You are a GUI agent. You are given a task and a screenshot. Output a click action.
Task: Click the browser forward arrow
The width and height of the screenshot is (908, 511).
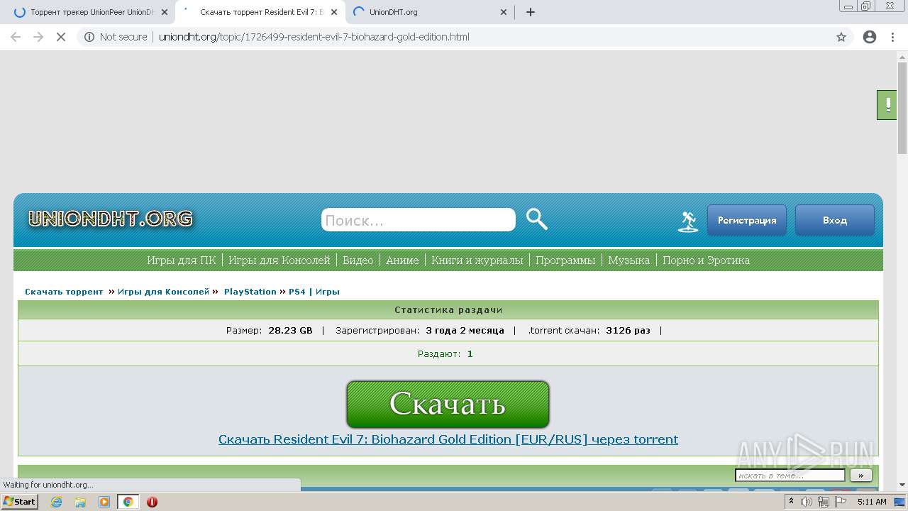[38, 37]
